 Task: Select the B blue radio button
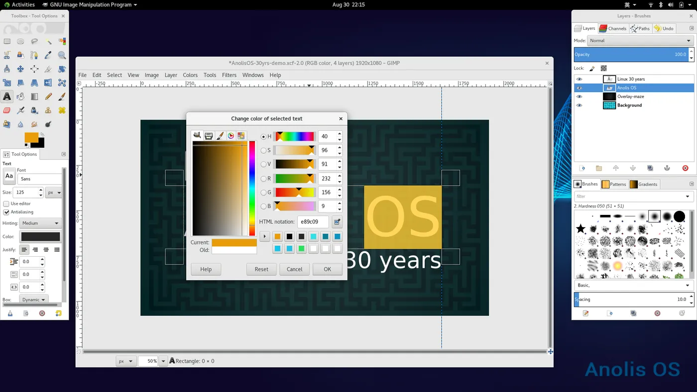coord(263,206)
